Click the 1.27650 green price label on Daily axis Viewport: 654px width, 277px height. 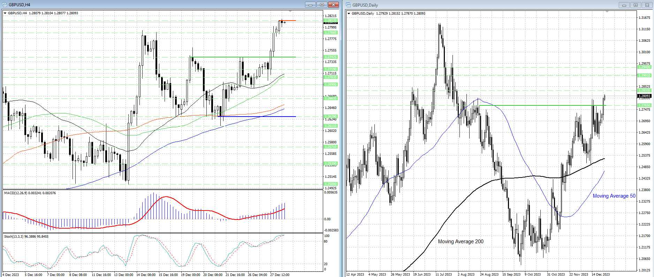(x=644, y=105)
